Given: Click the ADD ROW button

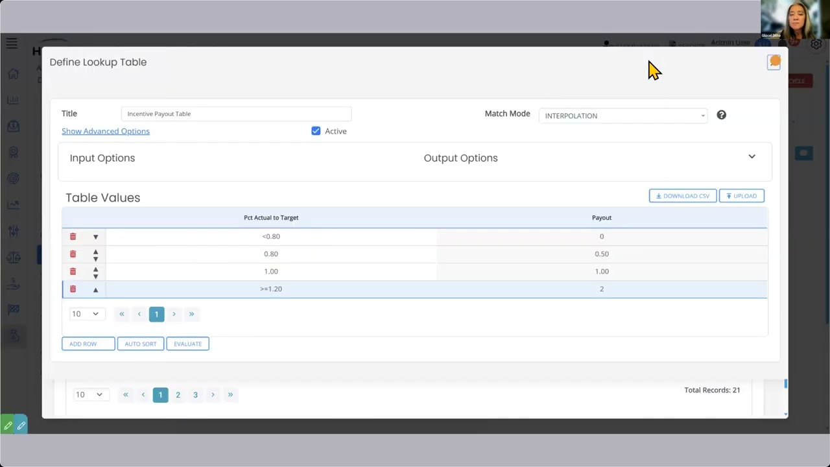Looking at the screenshot, I should coord(88,344).
